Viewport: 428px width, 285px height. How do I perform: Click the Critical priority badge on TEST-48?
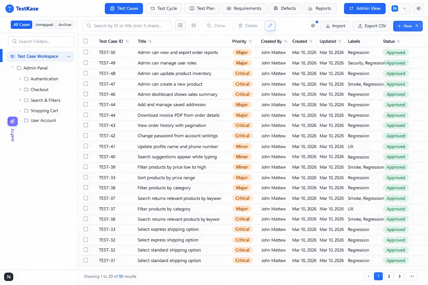242,73
